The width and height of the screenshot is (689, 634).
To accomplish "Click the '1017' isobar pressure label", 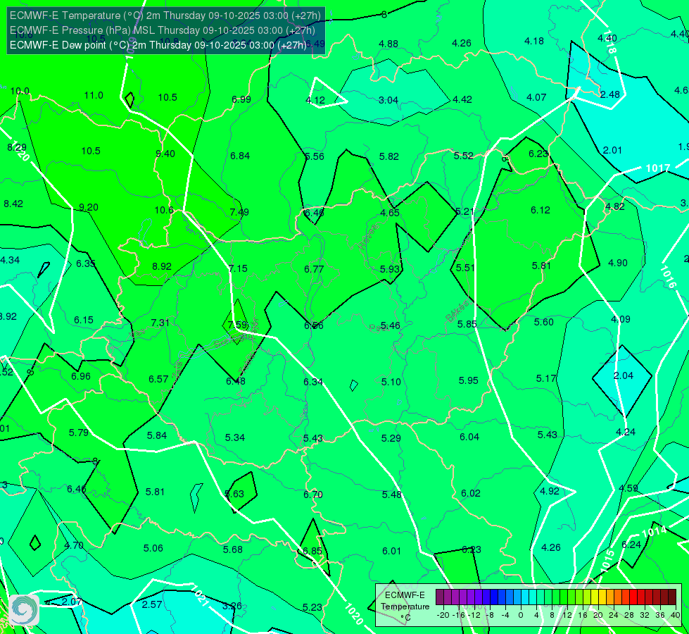I will point(658,168).
